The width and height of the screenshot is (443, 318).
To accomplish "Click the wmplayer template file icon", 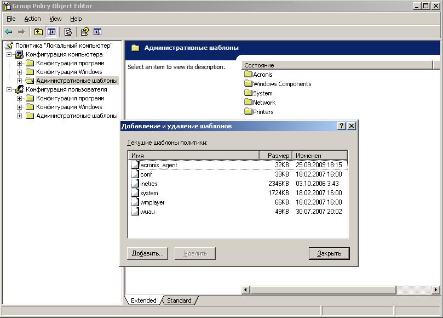I will click(135, 202).
